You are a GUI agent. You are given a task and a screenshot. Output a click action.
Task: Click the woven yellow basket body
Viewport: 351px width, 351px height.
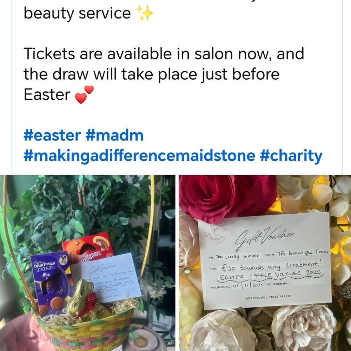tap(86, 331)
